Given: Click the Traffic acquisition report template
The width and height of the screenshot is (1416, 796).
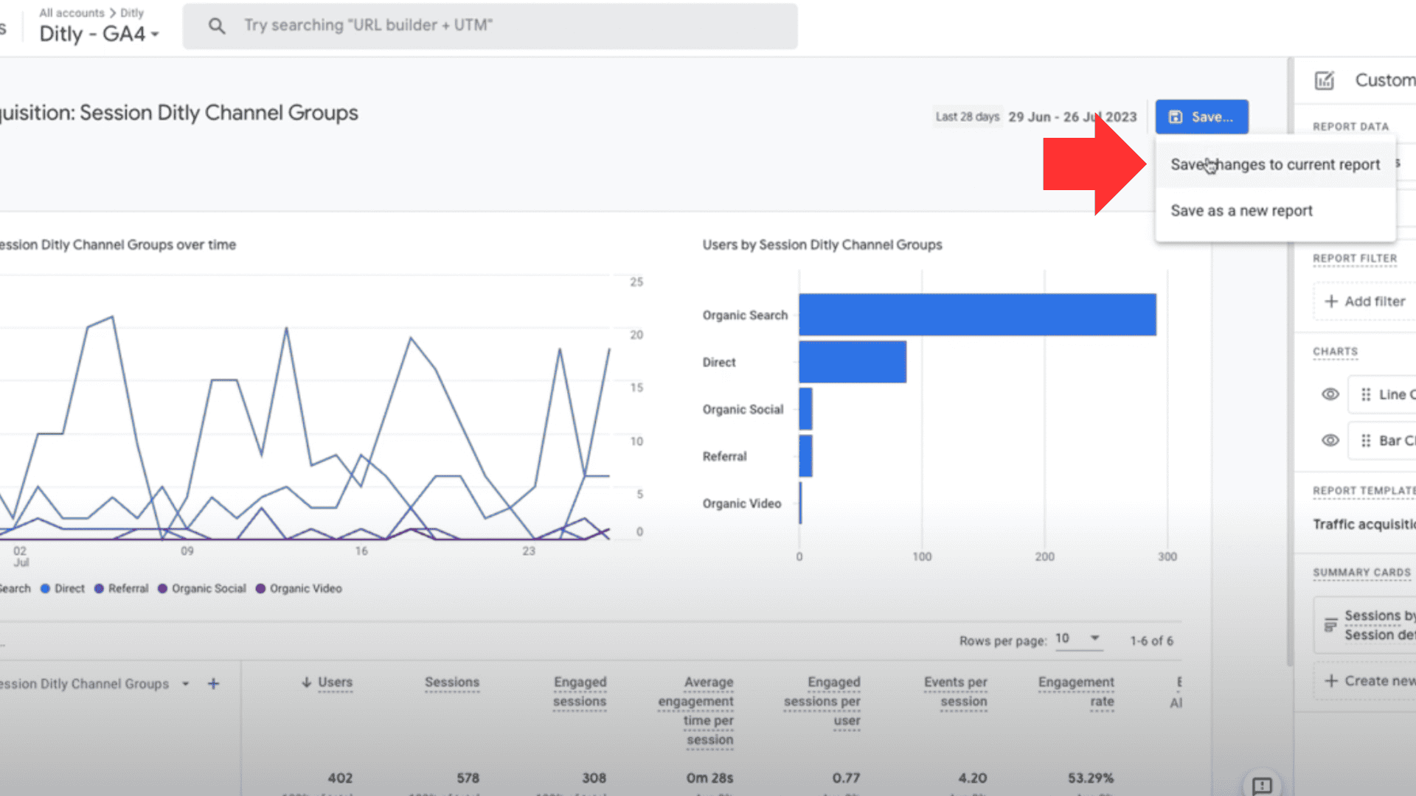Looking at the screenshot, I should tap(1364, 524).
